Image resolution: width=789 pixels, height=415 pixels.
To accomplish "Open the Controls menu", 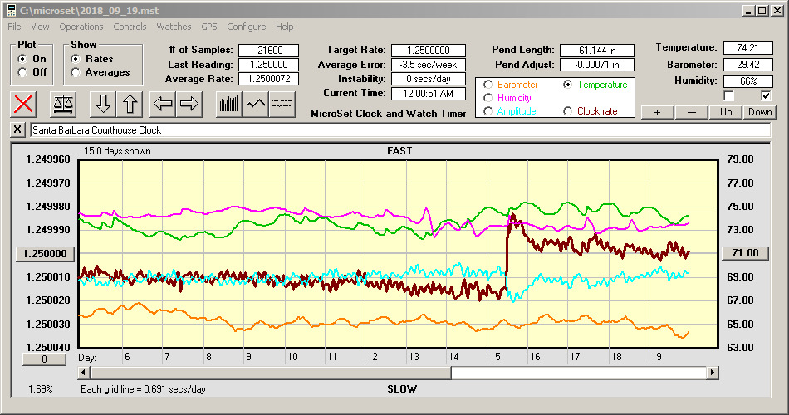I will point(130,27).
